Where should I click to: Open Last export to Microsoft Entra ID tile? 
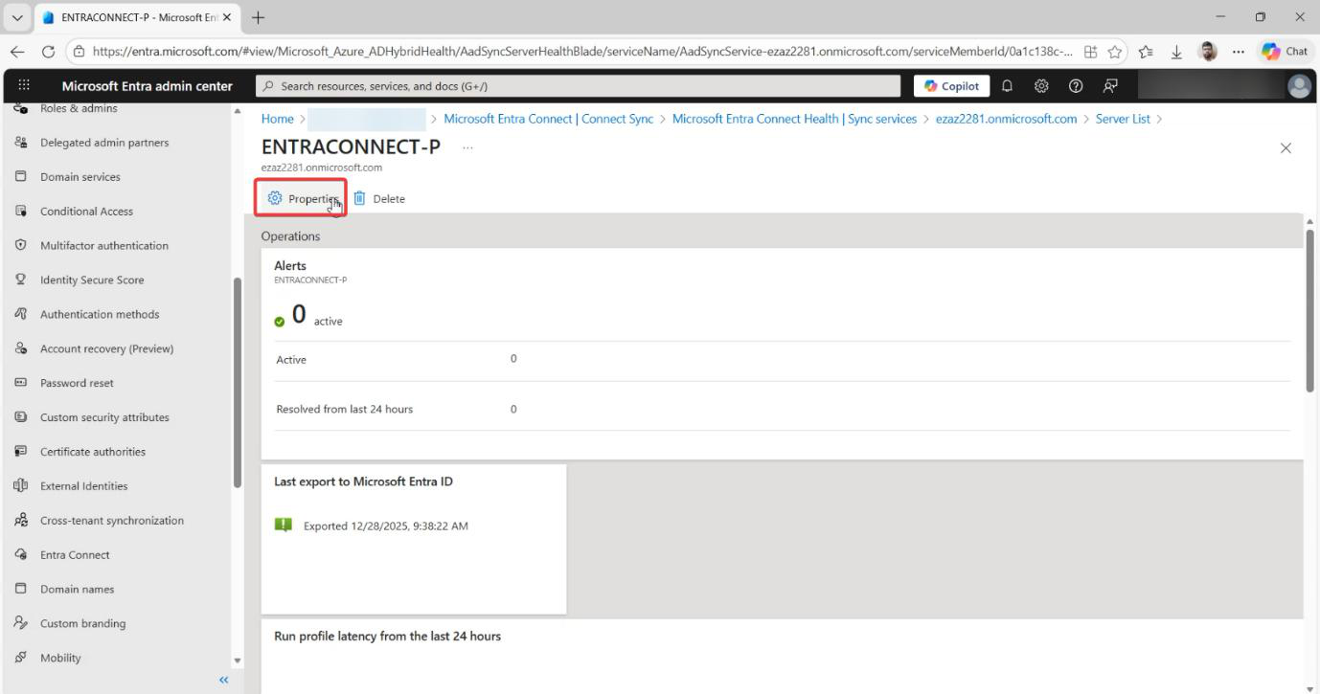[x=414, y=539]
